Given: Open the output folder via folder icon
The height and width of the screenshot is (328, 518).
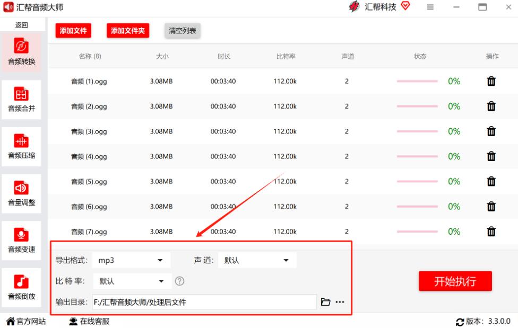Looking at the screenshot, I should click(325, 302).
